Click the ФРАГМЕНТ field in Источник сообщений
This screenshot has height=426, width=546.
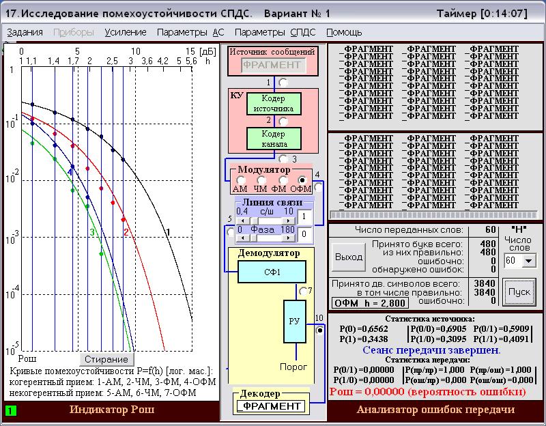[x=274, y=65]
